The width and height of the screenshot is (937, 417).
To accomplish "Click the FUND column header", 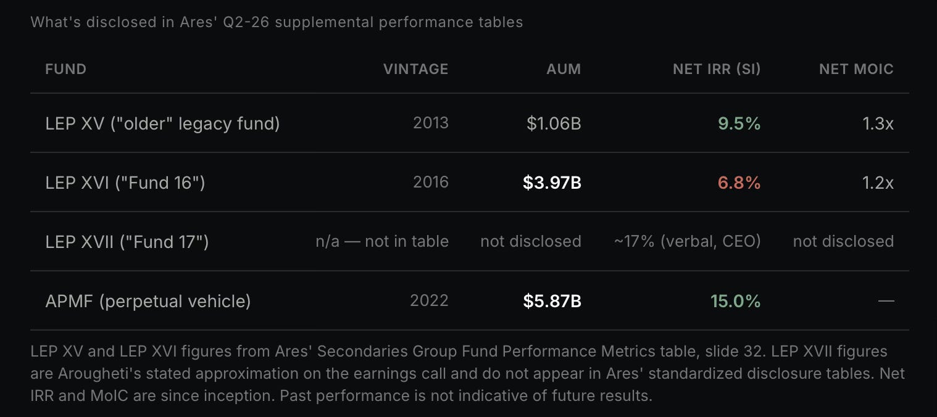I will (x=65, y=69).
